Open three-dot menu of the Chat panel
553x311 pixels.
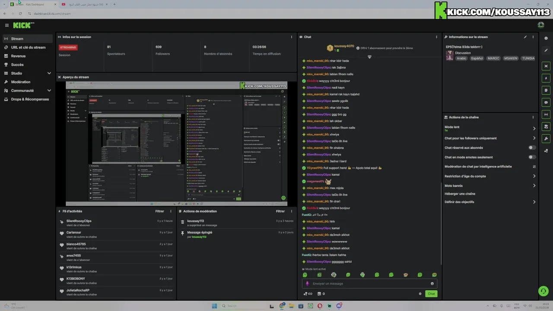(436, 37)
